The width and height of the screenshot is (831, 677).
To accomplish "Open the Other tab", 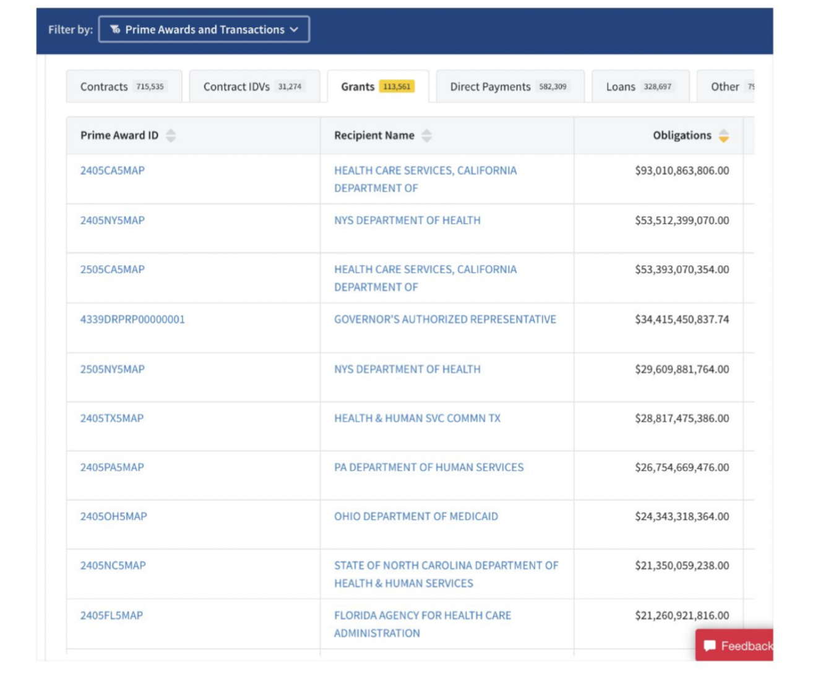I will tap(726, 87).
